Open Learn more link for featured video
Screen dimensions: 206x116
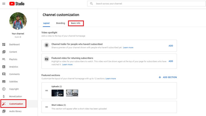point(67,64)
